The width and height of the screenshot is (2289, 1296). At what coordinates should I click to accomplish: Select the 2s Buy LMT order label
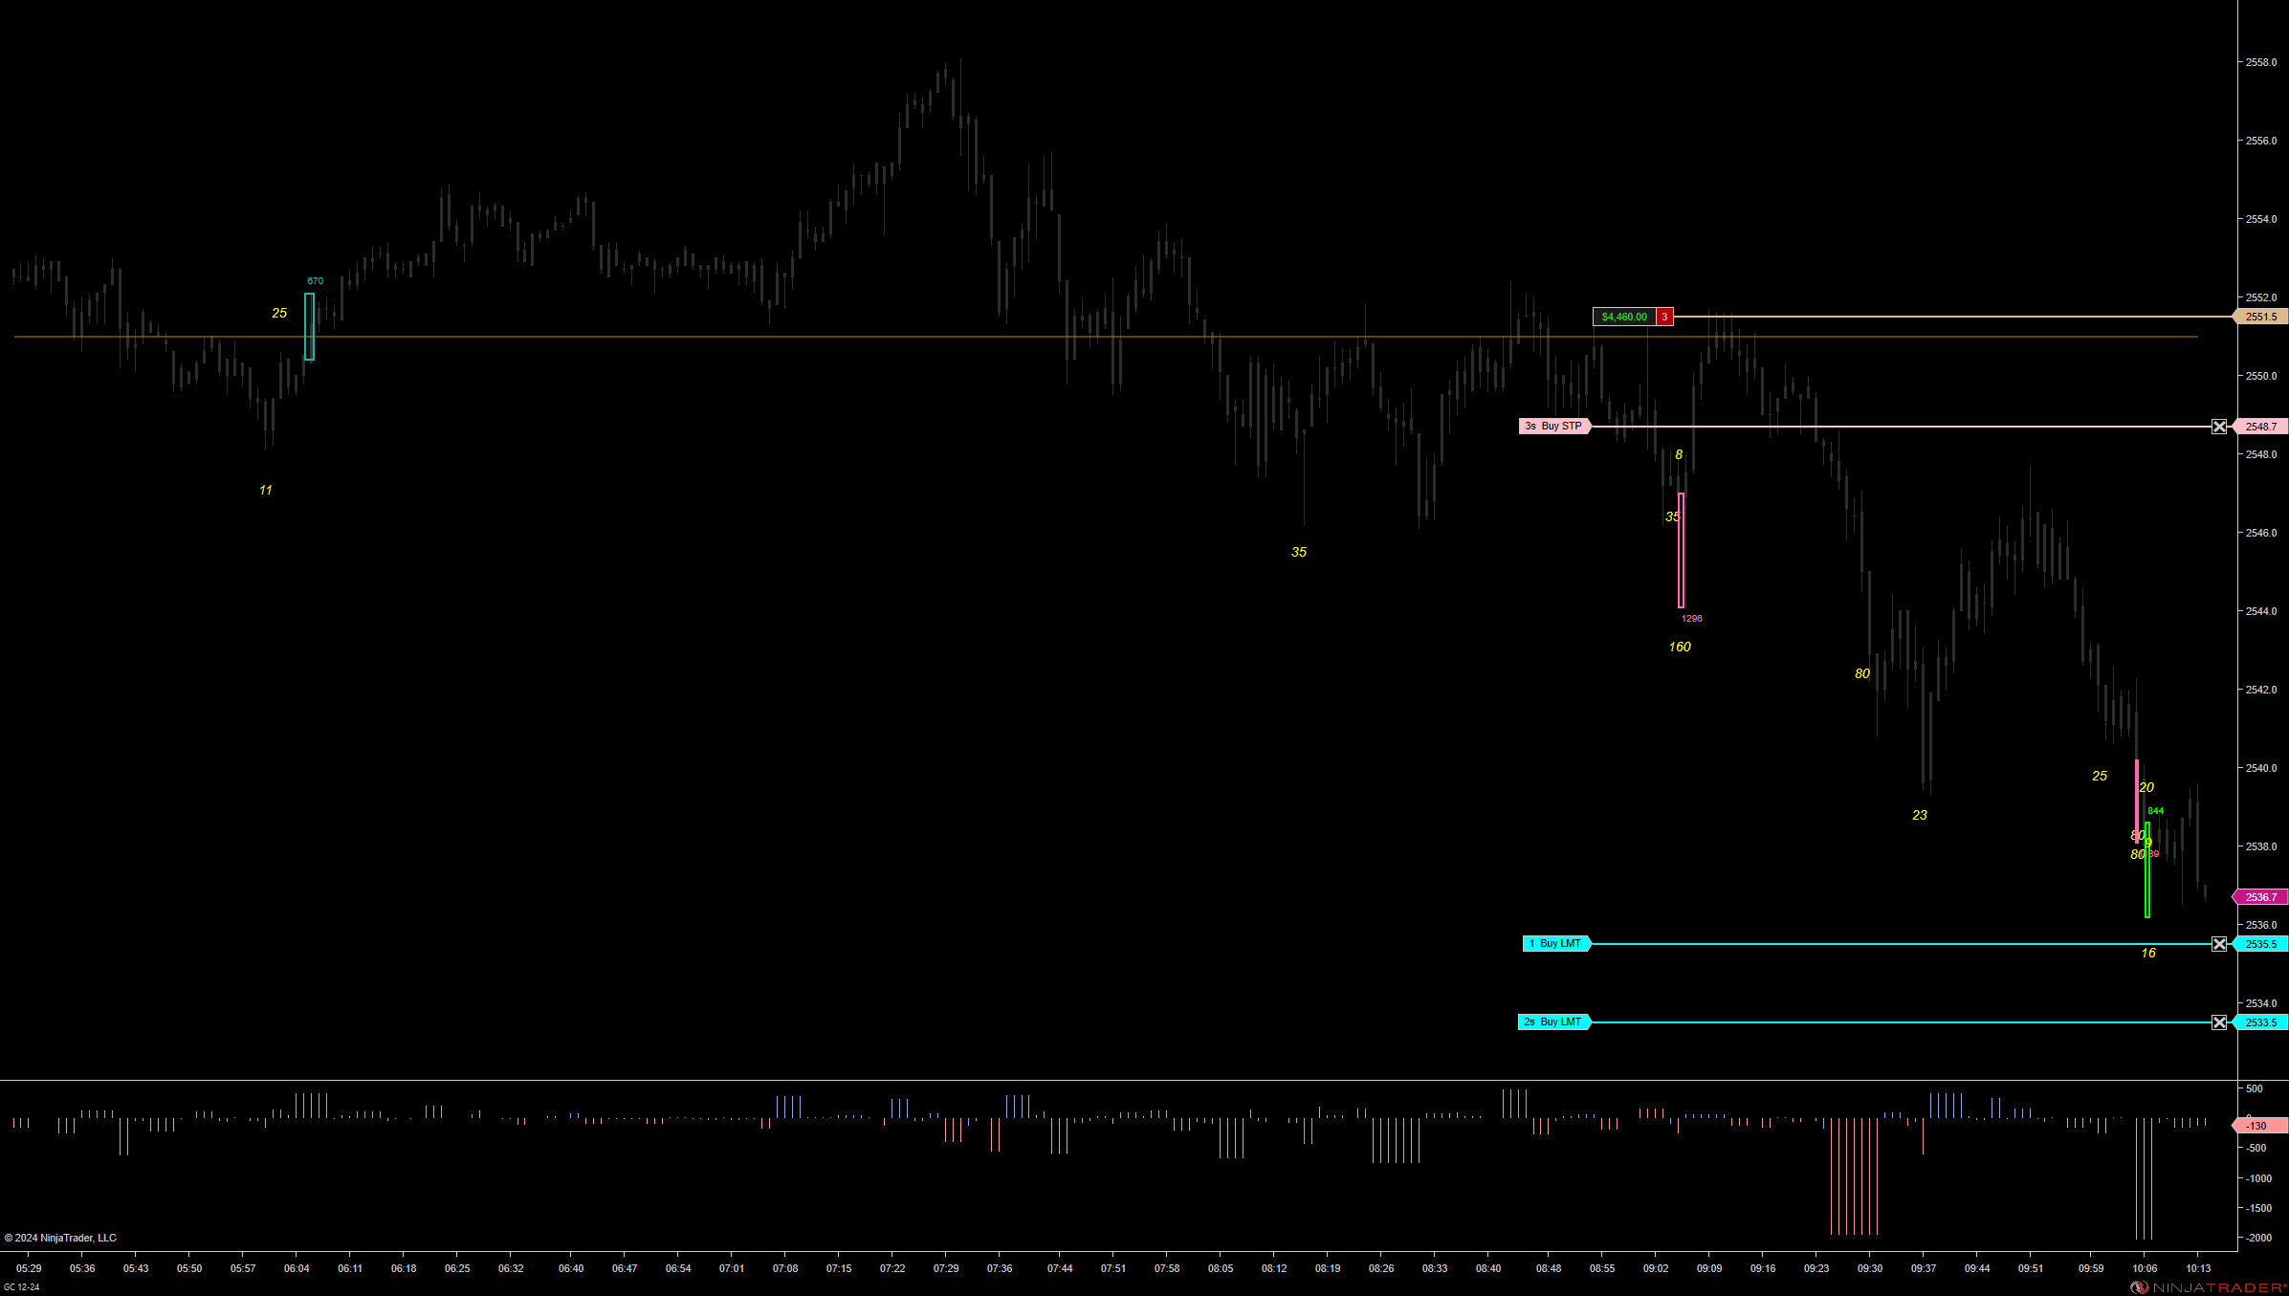pos(1553,1022)
